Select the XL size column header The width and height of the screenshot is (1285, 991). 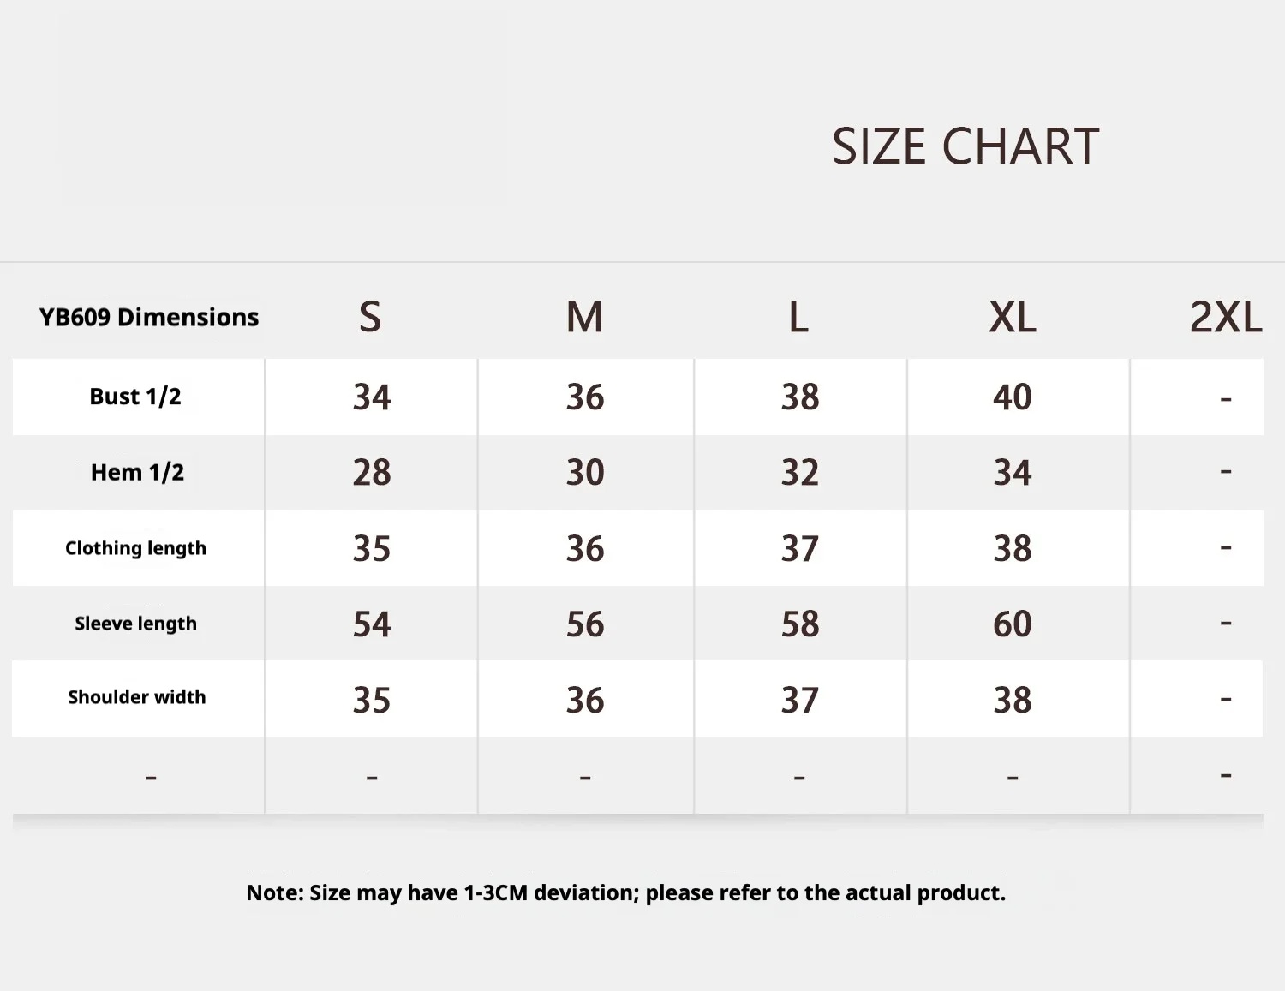coord(1013,317)
